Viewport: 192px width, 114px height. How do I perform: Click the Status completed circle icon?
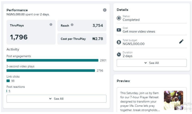click(119, 18)
